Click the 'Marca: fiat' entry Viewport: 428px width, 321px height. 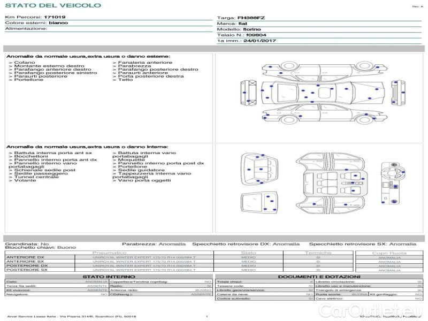tap(232, 24)
